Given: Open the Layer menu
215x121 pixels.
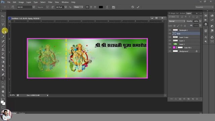Looking at the screenshot, I should (29, 2).
